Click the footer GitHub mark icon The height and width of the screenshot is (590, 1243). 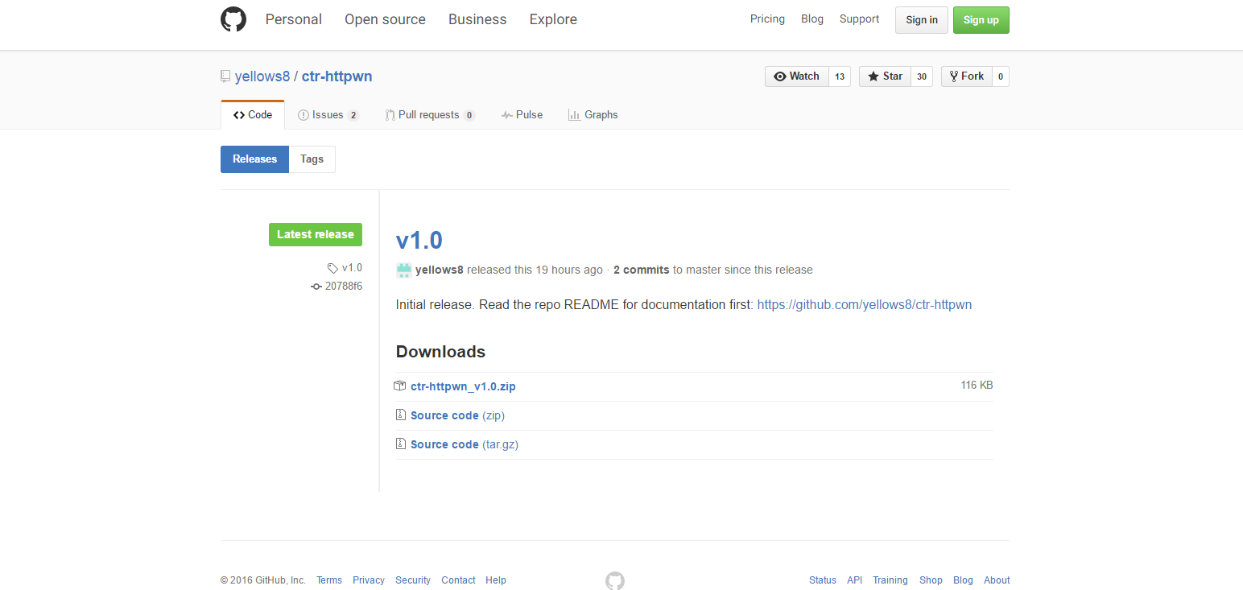point(615,580)
